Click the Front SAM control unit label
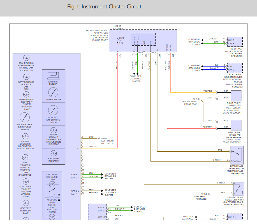This screenshot has width=257, height=224. coord(97,36)
